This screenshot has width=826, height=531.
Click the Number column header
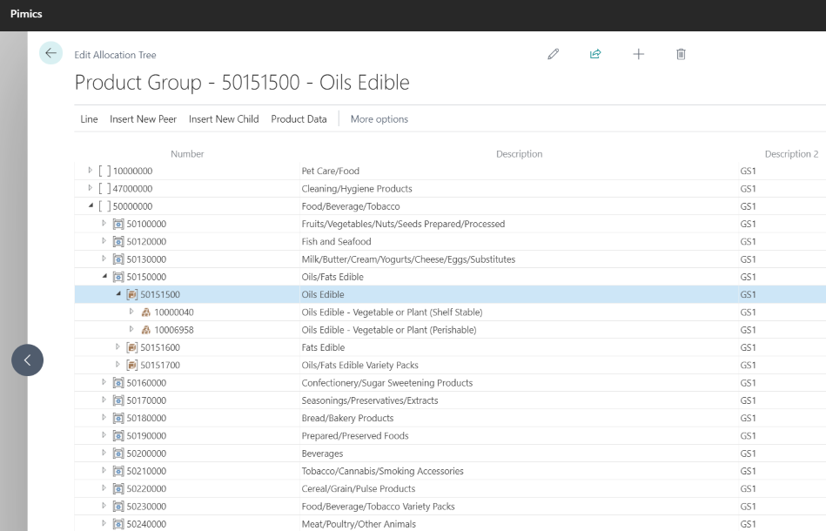pos(187,154)
